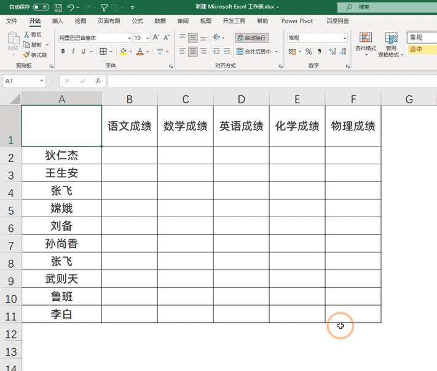437x371 pixels.
Task: Toggle bold formatting
Action: [63, 51]
